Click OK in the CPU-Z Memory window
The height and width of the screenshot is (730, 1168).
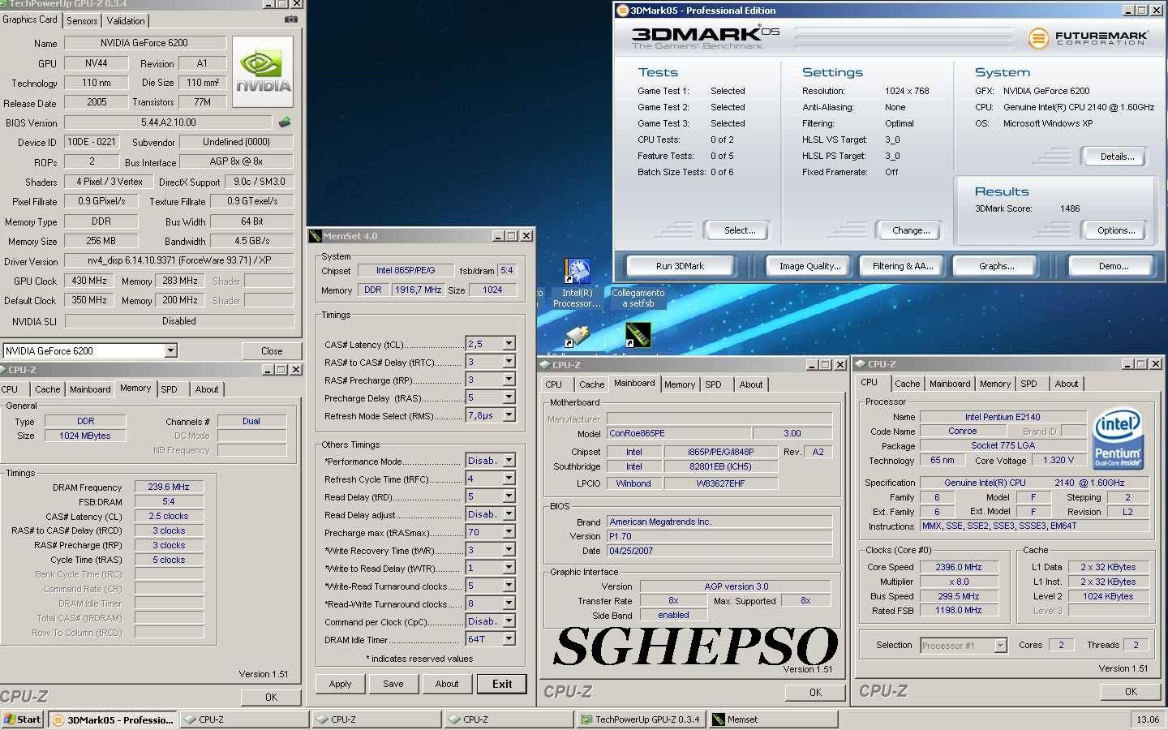(x=271, y=697)
